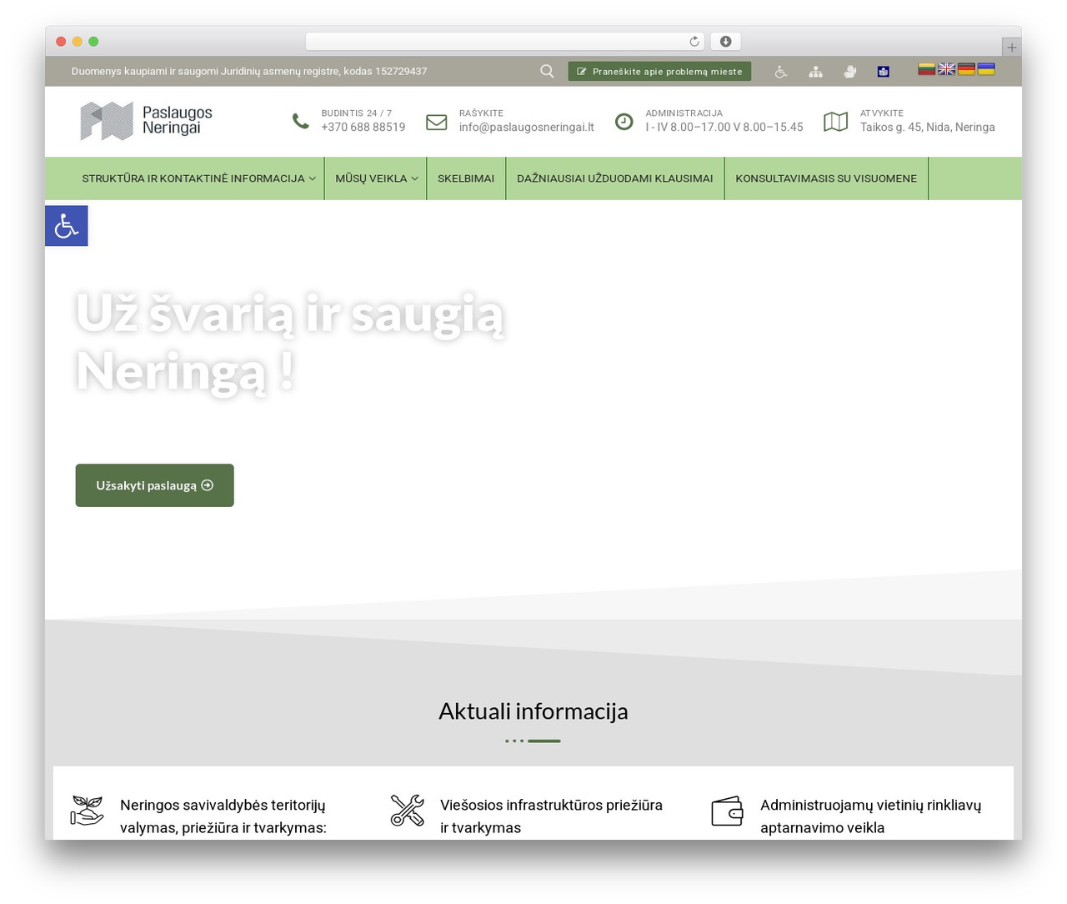1067x904 pixels.
Task: Open Konsultavimasis su visuomene menu item
Action: click(x=826, y=178)
